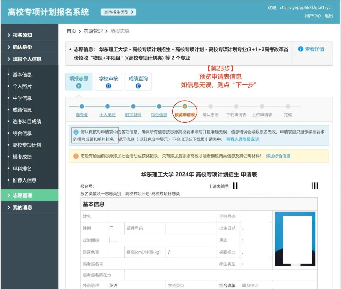The width and height of the screenshot is (341, 289).
Task: Click the shield icon under 成绩查询
Action: [138, 85]
